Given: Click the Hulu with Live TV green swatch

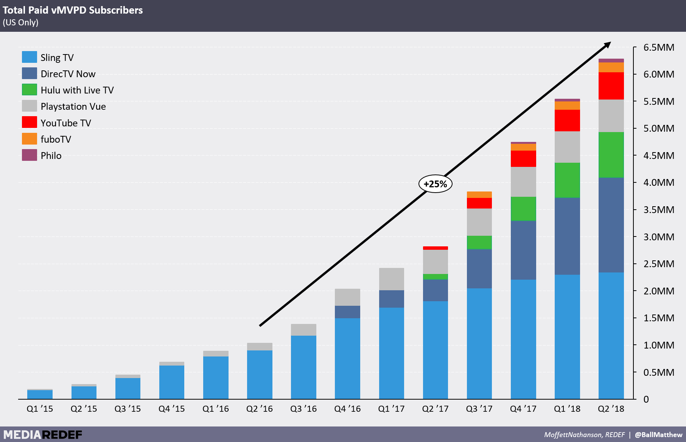Looking at the screenshot, I should (30, 90).
